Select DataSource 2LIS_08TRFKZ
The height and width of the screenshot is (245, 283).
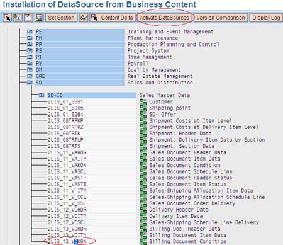pos(65,127)
